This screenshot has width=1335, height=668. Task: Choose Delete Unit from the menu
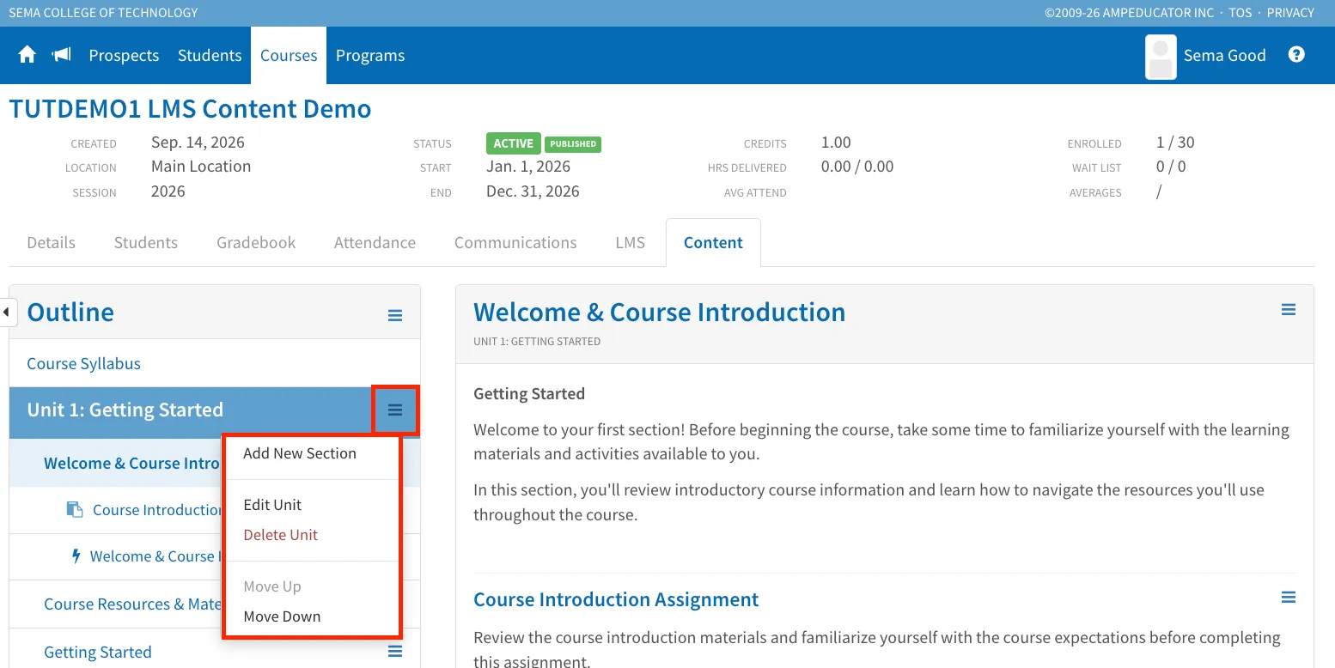pos(281,535)
